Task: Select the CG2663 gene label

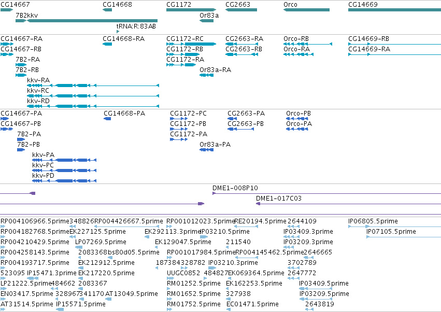Action: pyautogui.click(x=238, y=5)
